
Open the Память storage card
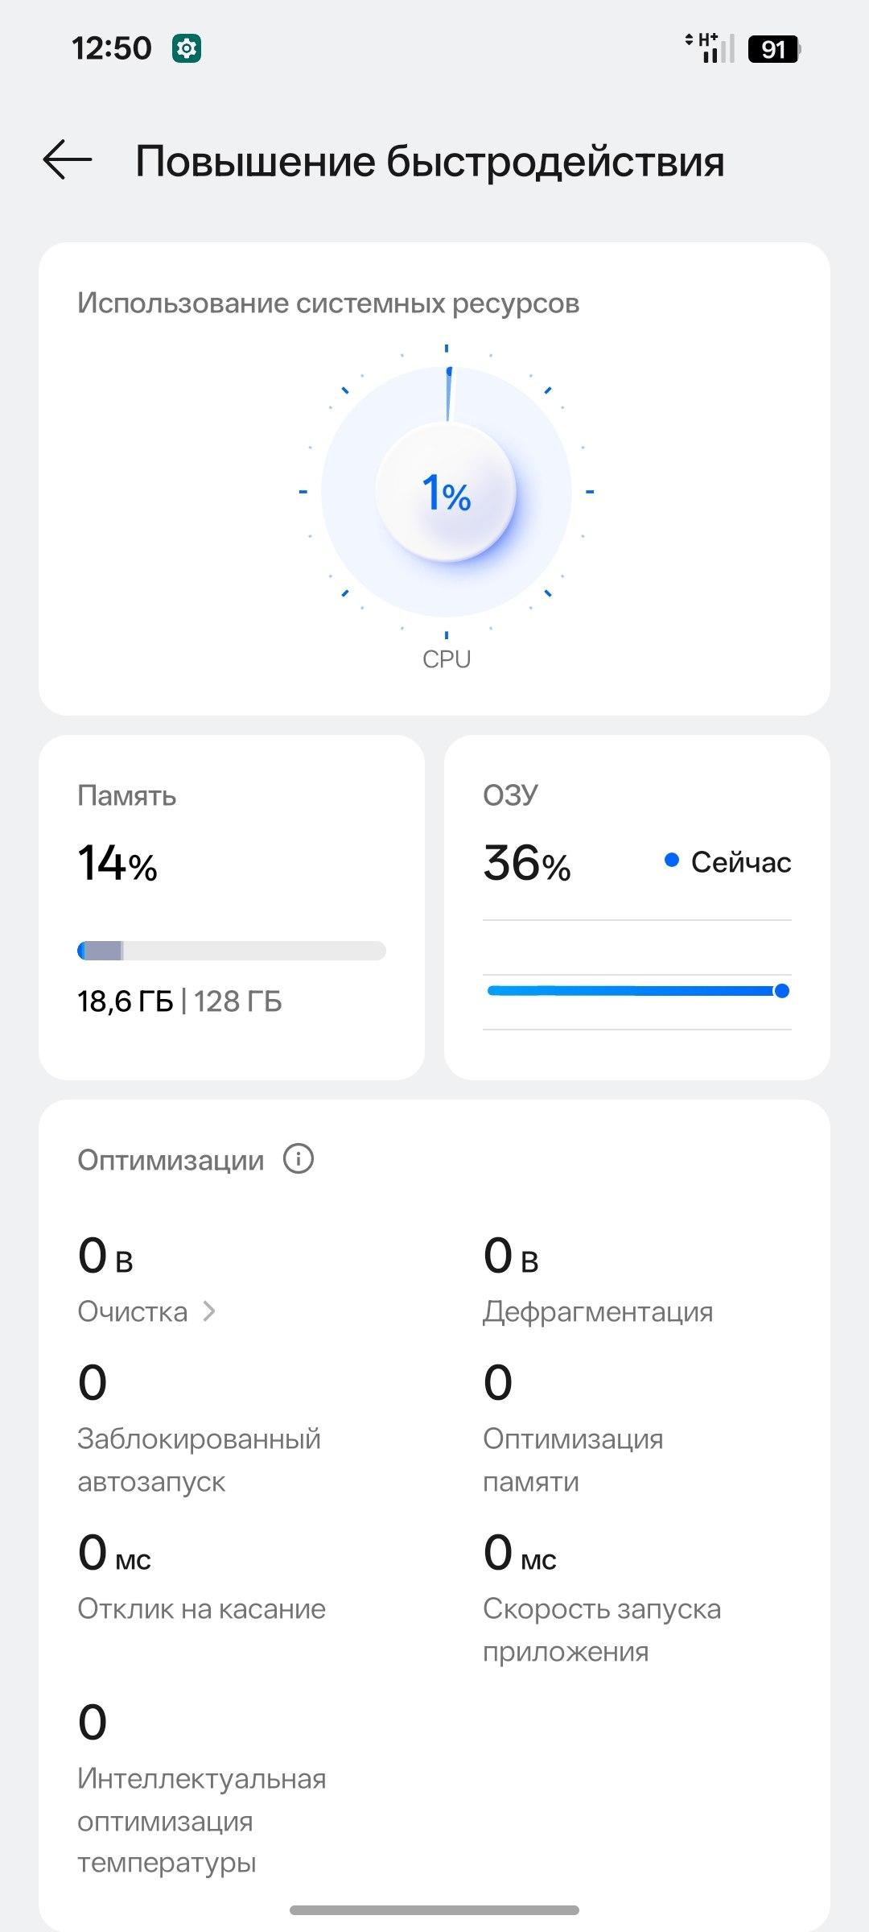click(232, 906)
